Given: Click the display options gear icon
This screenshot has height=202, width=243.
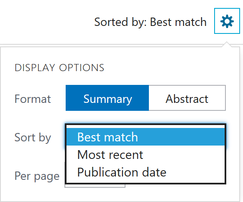Looking at the screenshot, I should point(227,21).
